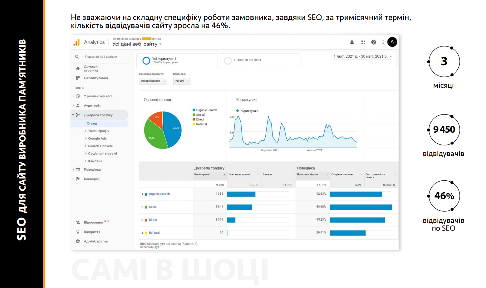Click the acquisition icon beside Джерела трафіку
This screenshot has height=288, width=486.
click(x=78, y=115)
